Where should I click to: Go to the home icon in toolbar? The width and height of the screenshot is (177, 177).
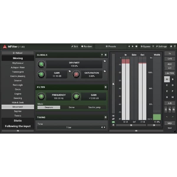coord(171,46)
